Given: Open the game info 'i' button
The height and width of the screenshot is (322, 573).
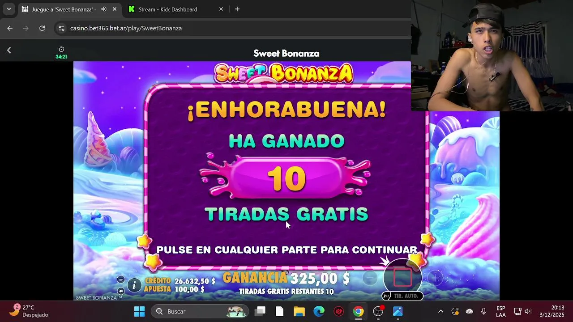Looking at the screenshot, I should pos(134,285).
